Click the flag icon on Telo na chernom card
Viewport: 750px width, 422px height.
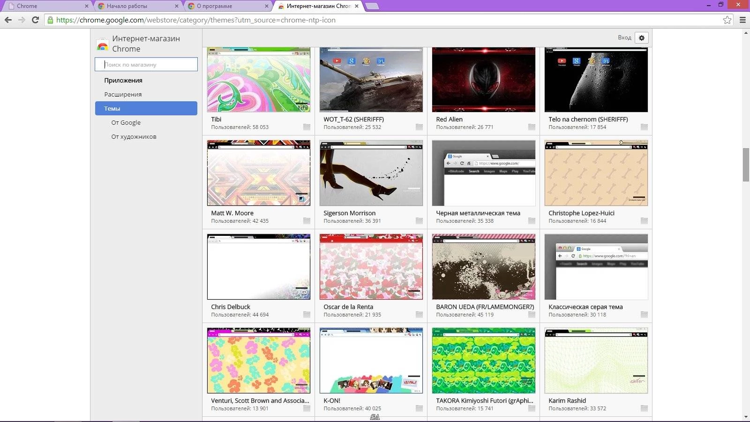click(644, 127)
